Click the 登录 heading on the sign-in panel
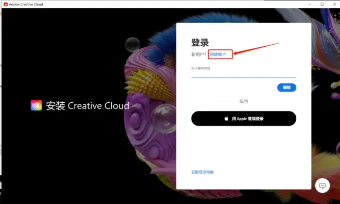This screenshot has height=204, width=340. [x=200, y=43]
